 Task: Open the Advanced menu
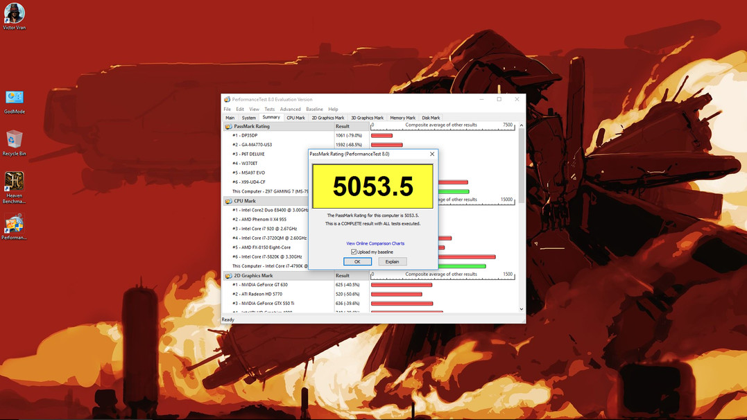click(290, 109)
